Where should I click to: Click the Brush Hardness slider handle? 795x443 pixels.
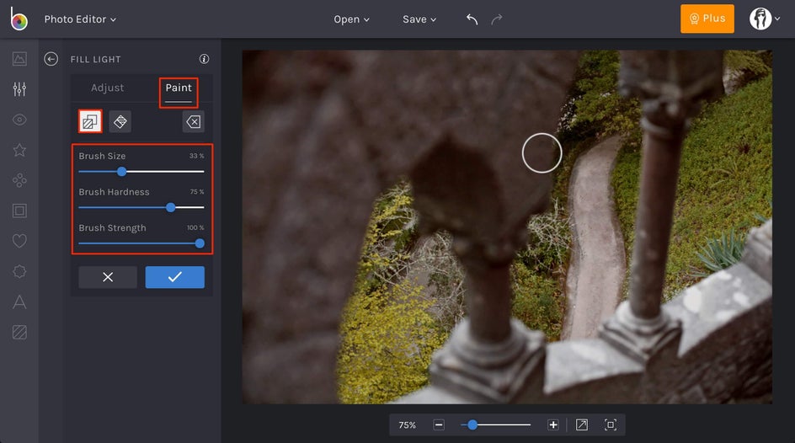(x=171, y=207)
